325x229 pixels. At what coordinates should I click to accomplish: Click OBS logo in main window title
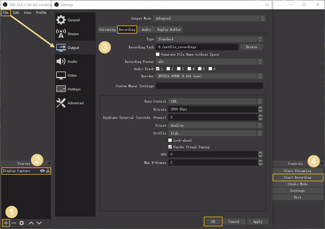[x=5, y=5]
